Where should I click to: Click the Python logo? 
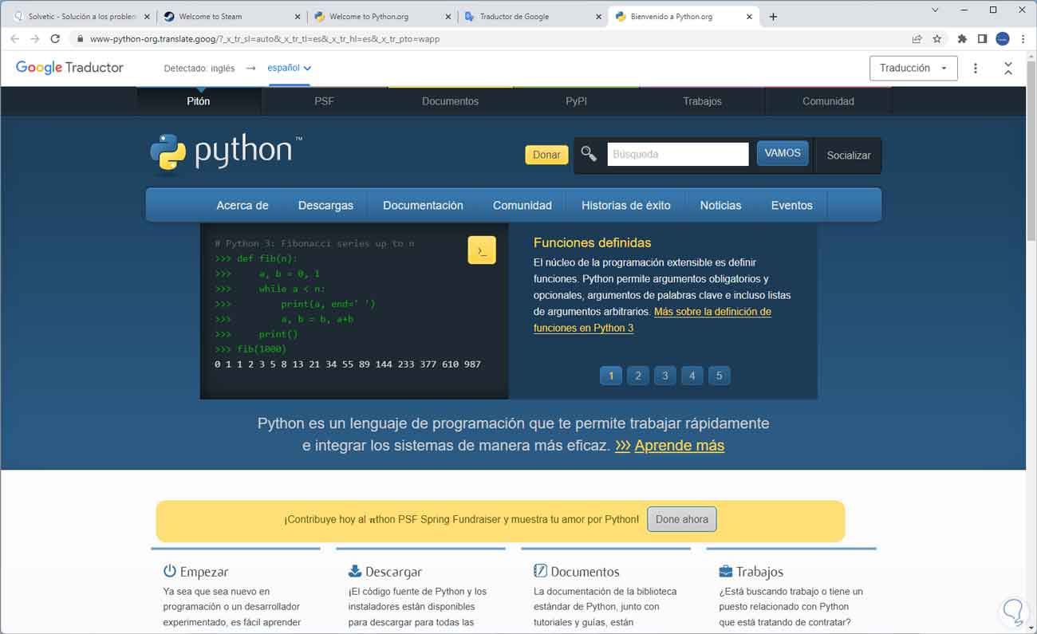[x=226, y=152]
